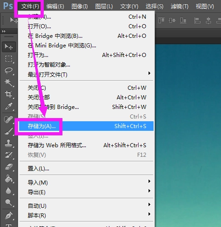Image resolution: width=221 pixels, height=227 pixels.
Task: Choose 存储为 Web 所用格式... entry
Action: [86, 145]
